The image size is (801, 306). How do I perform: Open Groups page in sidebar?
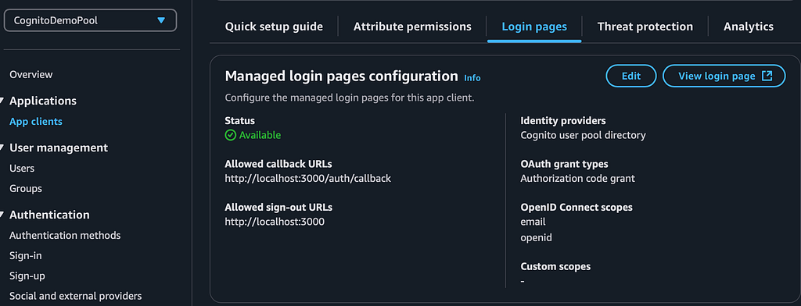point(26,189)
